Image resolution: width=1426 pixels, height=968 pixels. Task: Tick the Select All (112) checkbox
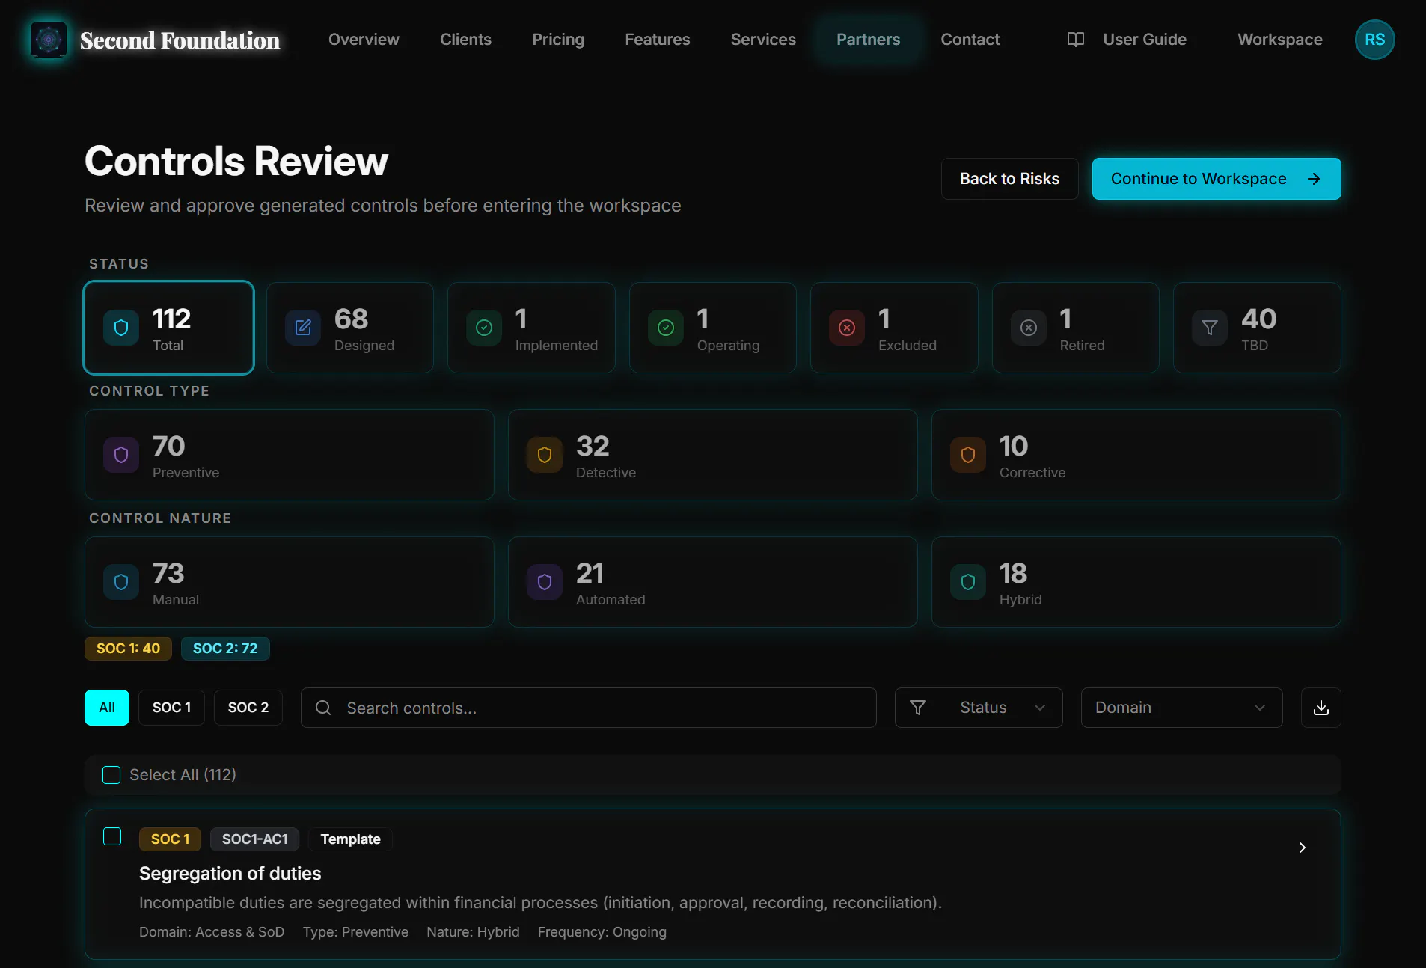pyautogui.click(x=111, y=775)
